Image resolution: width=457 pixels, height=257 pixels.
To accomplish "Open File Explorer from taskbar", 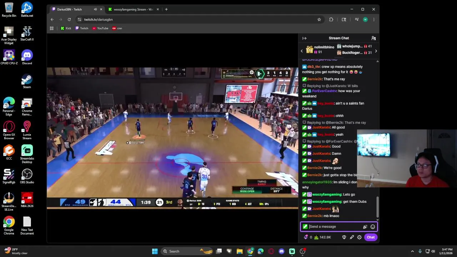I will (x=239, y=251).
